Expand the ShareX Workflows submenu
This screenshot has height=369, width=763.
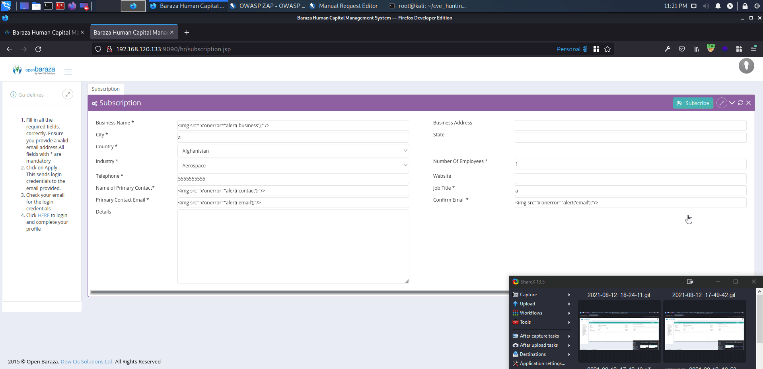[x=542, y=313]
